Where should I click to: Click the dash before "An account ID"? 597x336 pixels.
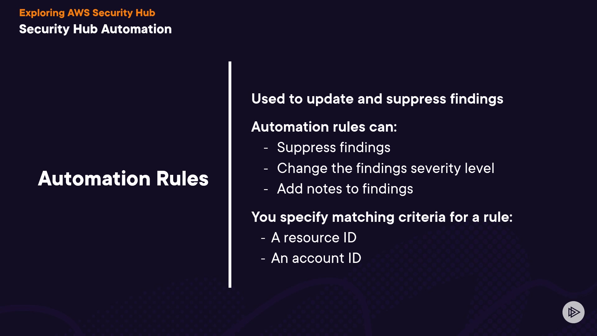click(263, 259)
